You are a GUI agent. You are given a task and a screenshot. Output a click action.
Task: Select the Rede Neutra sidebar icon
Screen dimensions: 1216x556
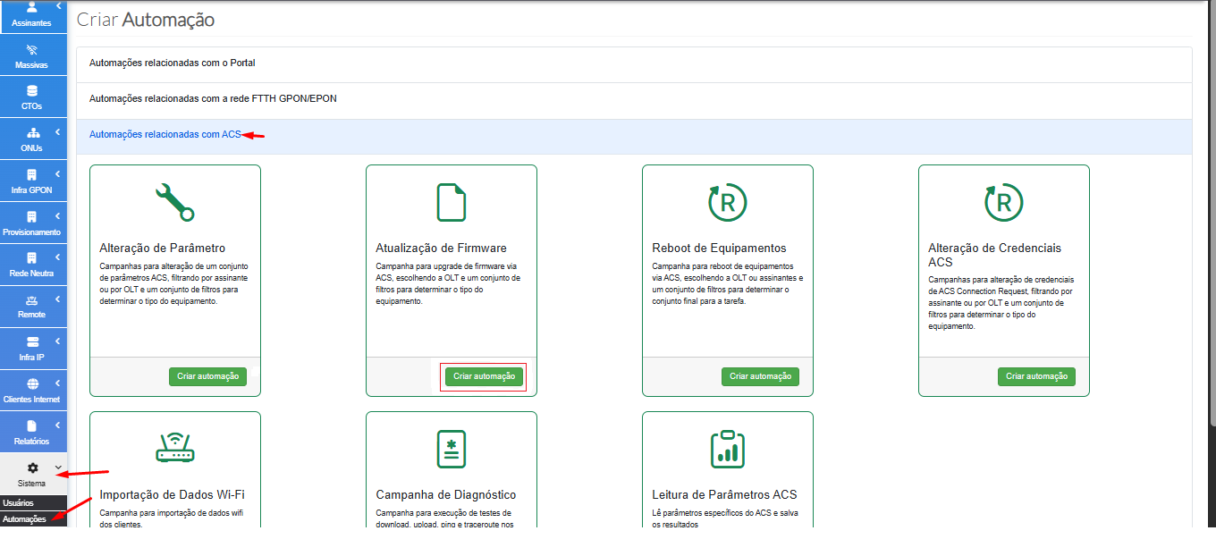tap(32, 257)
